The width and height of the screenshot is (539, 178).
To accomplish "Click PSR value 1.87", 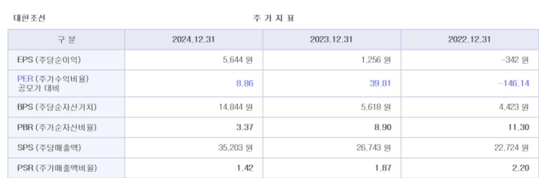I will tap(383, 168).
